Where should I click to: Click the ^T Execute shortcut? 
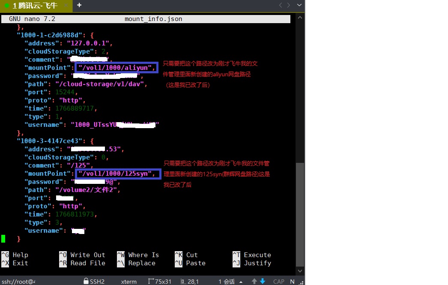(252, 255)
